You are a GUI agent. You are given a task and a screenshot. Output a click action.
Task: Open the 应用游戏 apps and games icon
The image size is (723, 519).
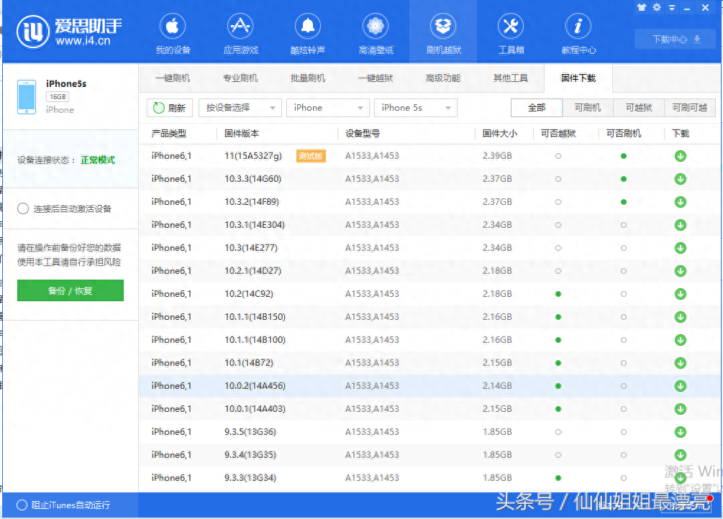click(240, 32)
